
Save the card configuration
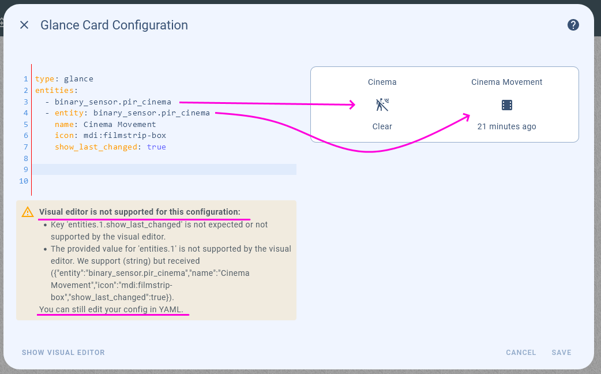pos(561,352)
